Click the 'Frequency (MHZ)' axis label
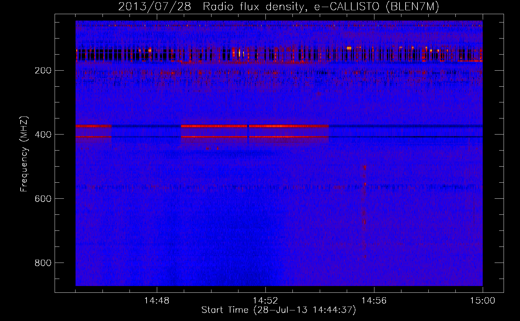The image size is (520, 321). 24,154
